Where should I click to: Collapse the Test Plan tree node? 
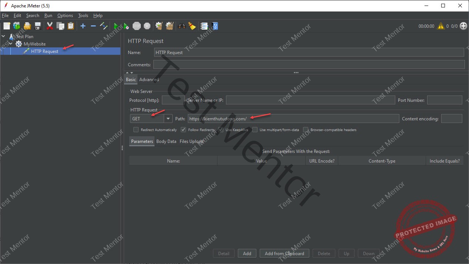click(x=4, y=36)
